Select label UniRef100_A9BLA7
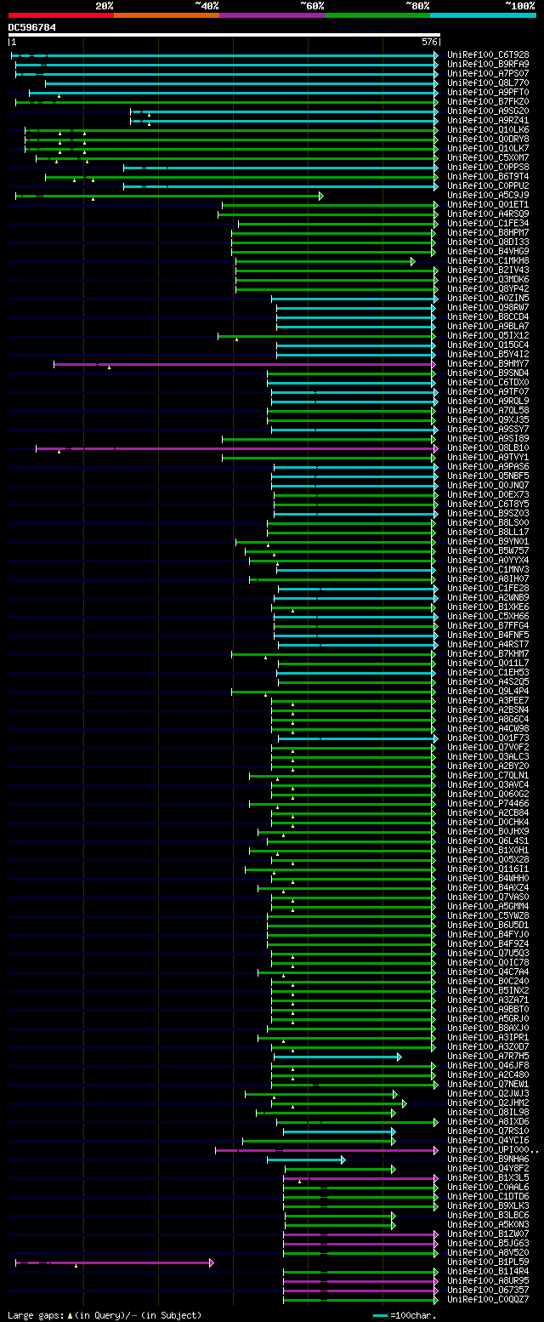 [488, 327]
